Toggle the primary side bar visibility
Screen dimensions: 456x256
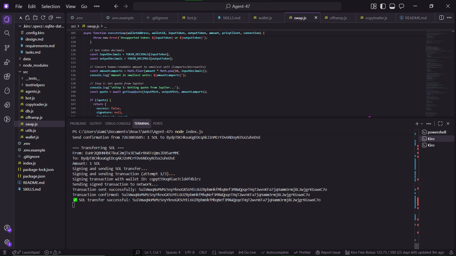pos(383,6)
